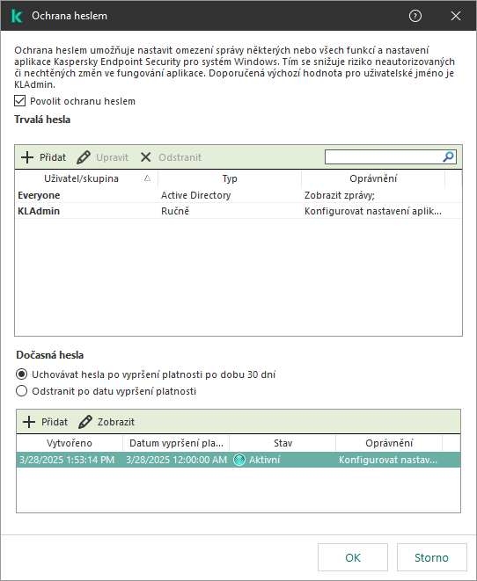This screenshot has width=477, height=581.
Task: Click the Aktivní status icon
Action: coord(239,460)
